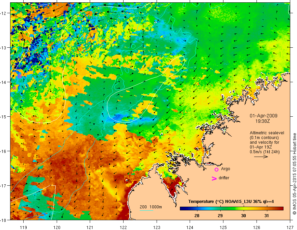Click the 0.5m/s velocity scale arrow

[261, 157]
